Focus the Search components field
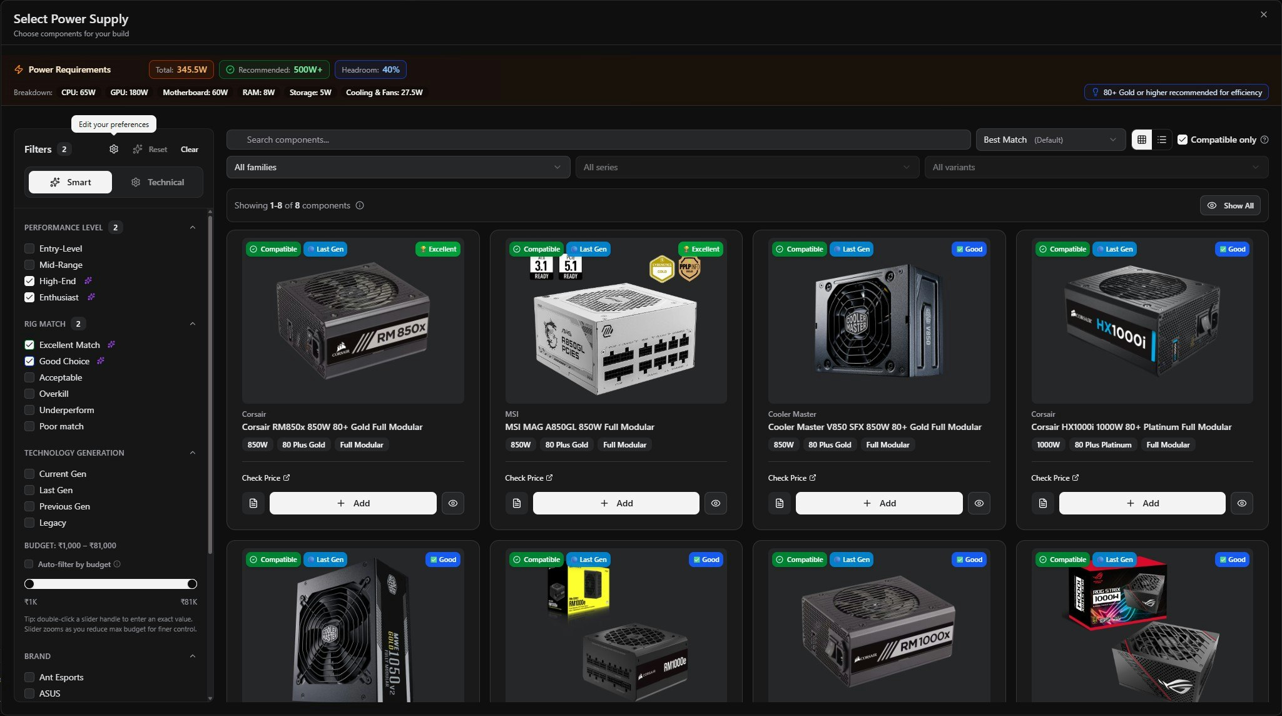The image size is (1282, 716). coord(599,140)
